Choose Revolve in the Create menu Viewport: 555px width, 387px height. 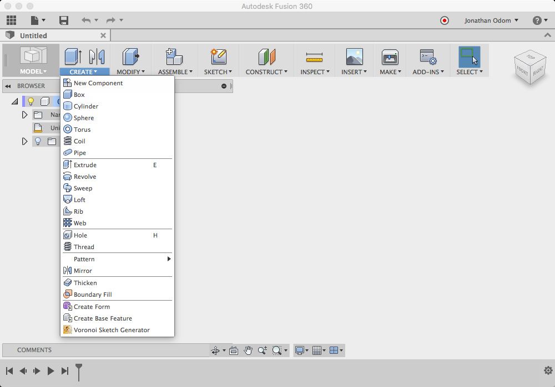point(118,177)
